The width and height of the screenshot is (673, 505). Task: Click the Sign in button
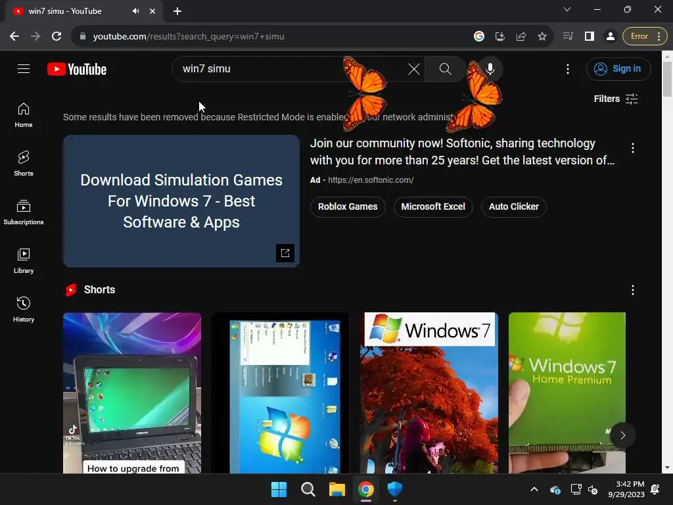(618, 68)
